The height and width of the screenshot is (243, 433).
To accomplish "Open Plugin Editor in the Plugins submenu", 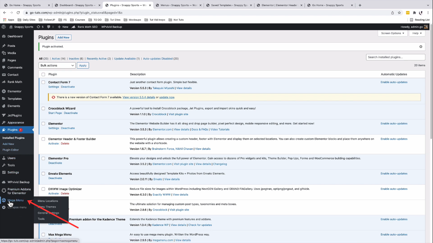I will (x=11, y=150).
